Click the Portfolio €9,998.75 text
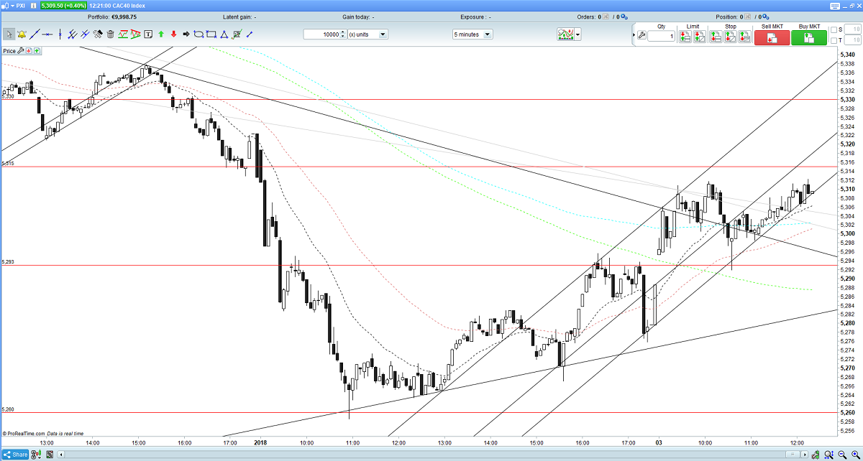This screenshot has width=863, height=461. click(x=112, y=17)
